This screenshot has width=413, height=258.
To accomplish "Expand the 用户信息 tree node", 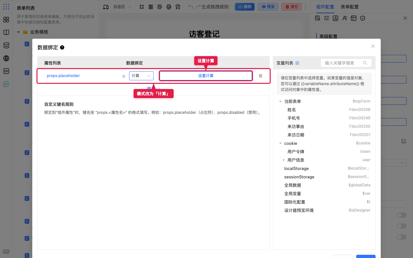I will [x=284, y=160].
